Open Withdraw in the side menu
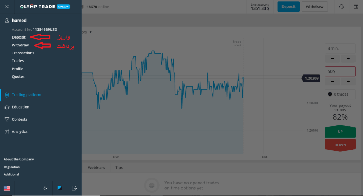363x196 pixels. click(x=20, y=45)
